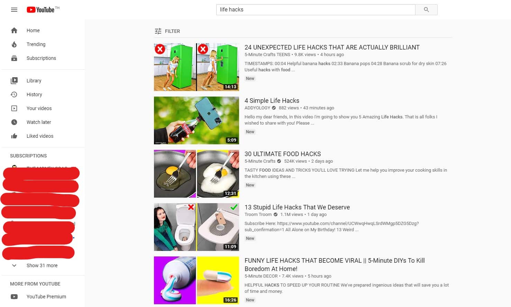Click the Subscriptions sidebar icon

[x=14, y=58]
